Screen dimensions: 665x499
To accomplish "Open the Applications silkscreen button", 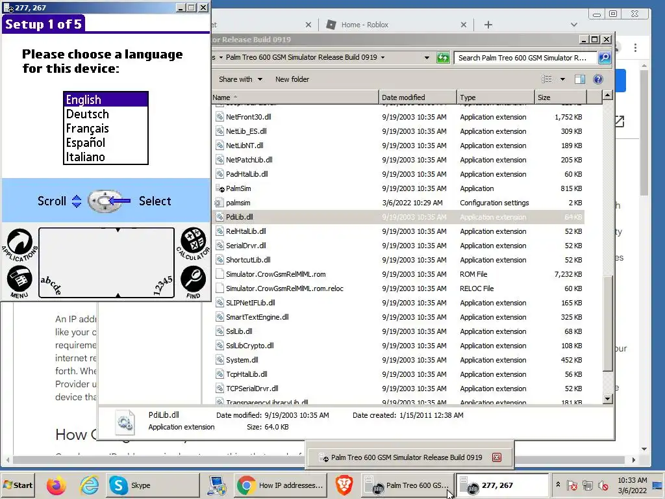I will click(x=19, y=244).
